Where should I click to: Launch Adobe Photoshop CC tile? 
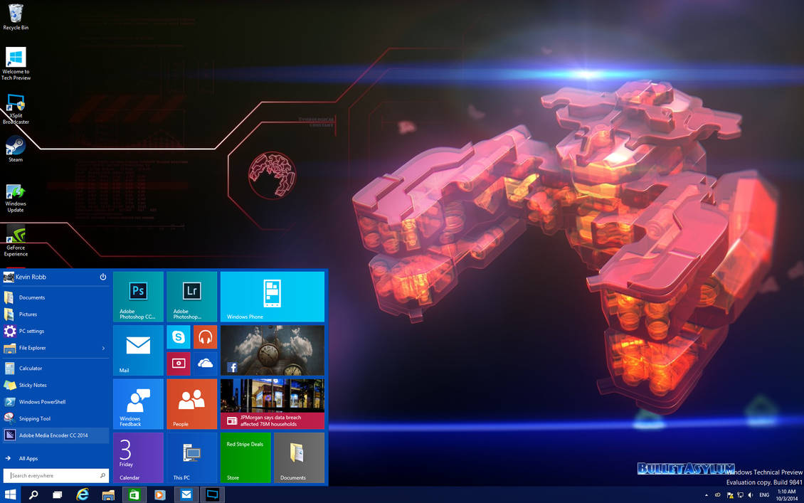[x=137, y=296]
